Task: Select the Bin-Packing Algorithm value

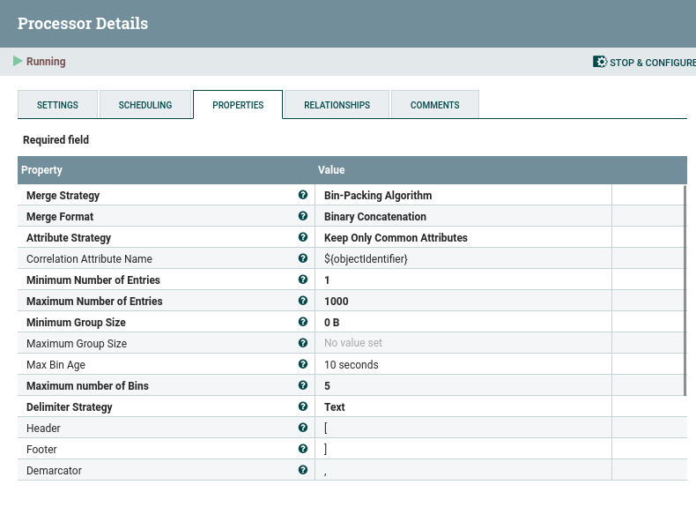Action: click(x=378, y=196)
